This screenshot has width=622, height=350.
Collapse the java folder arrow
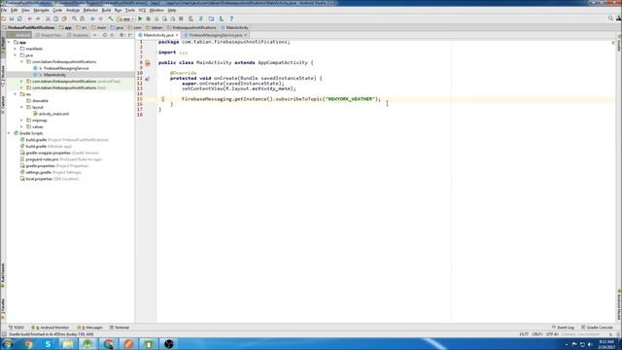pyautogui.click(x=16, y=55)
